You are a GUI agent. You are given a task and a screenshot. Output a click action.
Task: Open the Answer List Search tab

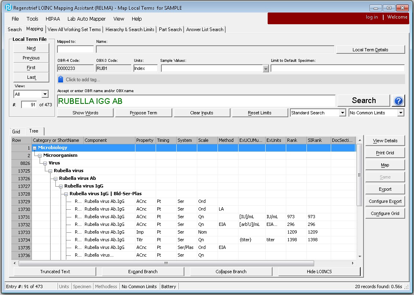coord(205,29)
